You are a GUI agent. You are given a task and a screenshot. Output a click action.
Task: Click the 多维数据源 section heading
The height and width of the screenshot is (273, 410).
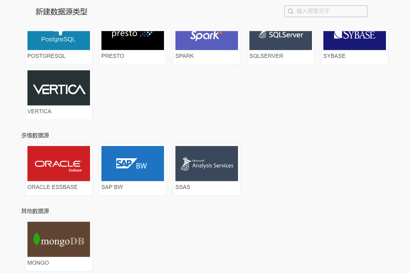35,135
